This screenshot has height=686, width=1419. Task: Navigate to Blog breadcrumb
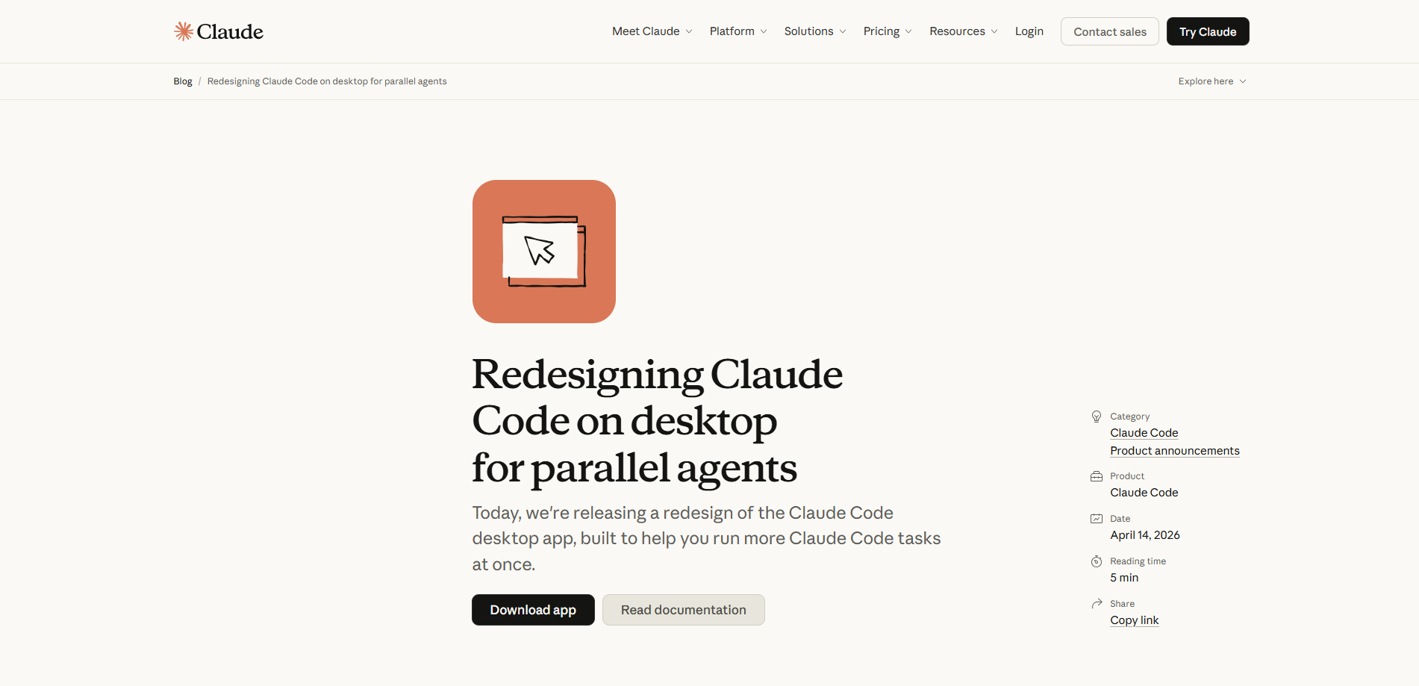[x=183, y=81]
